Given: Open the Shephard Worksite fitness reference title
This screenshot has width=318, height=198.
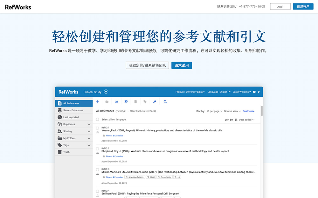Looking at the screenshot, I should click(165, 151).
